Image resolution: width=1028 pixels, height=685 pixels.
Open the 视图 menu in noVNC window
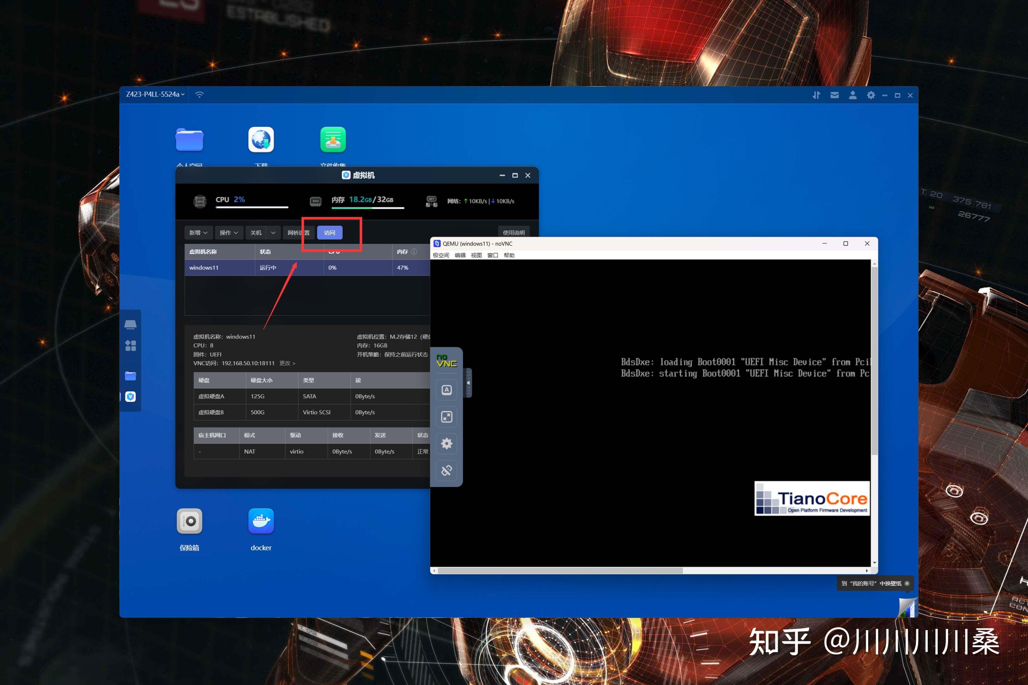click(x=476, y=255)
